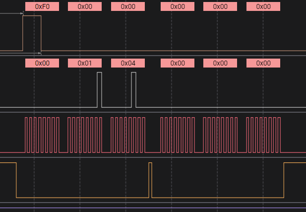Viewport: 306px width, 212px height.
Task: Click the 0x00 bubble directly above 0x04
Action: coord(128,6)
